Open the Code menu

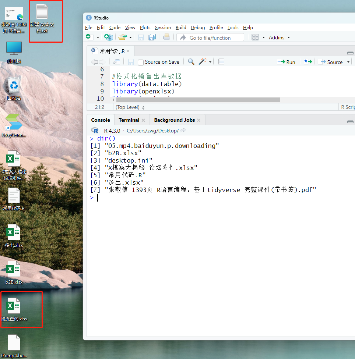(115, 28)
